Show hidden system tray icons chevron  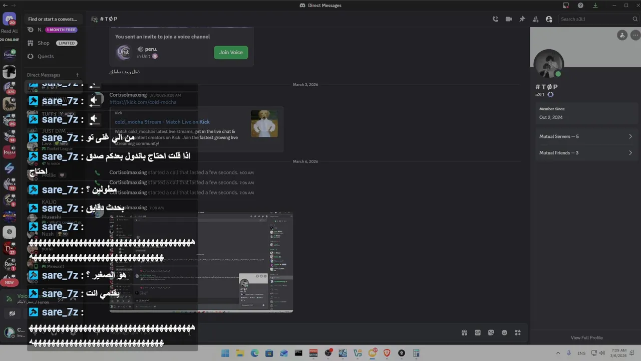pos(558,353)
